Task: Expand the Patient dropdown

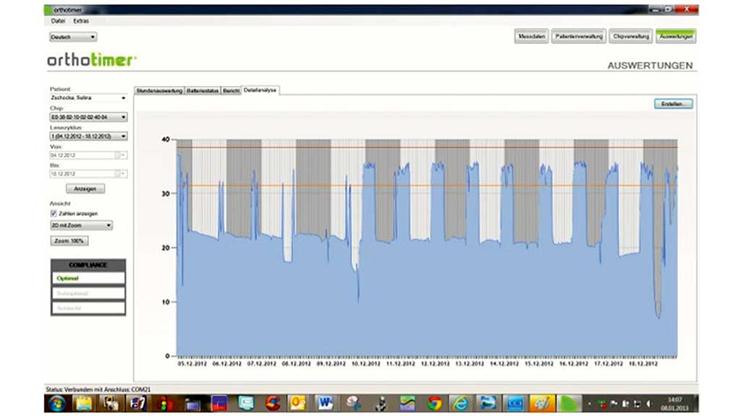Action: [x=123, y=97]
